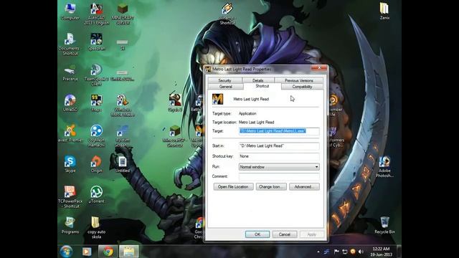Open Chrome from the taskbar
This screenshot has height=258, width=459.
tap(108, 252)
